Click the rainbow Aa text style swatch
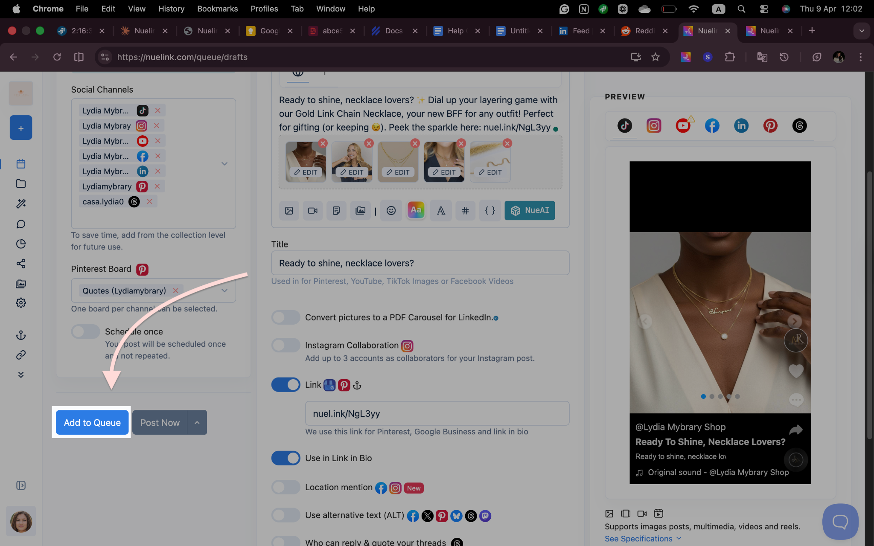The height and width of the screenshot is (546, 874). 416,210
